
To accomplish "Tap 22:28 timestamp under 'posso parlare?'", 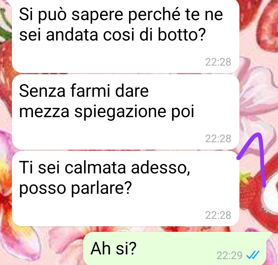I will pos(218,215).
